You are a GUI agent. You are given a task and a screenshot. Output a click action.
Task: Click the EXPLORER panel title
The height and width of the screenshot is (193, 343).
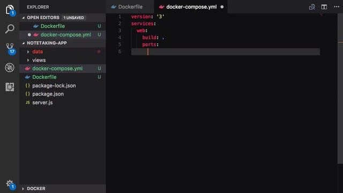38,7
